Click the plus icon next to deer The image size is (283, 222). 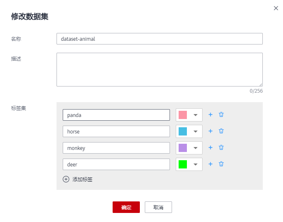[210, 164]
